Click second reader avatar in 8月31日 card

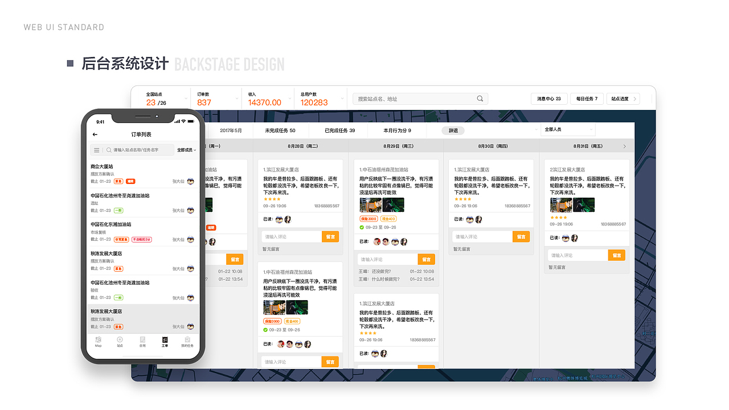(574, 238)
